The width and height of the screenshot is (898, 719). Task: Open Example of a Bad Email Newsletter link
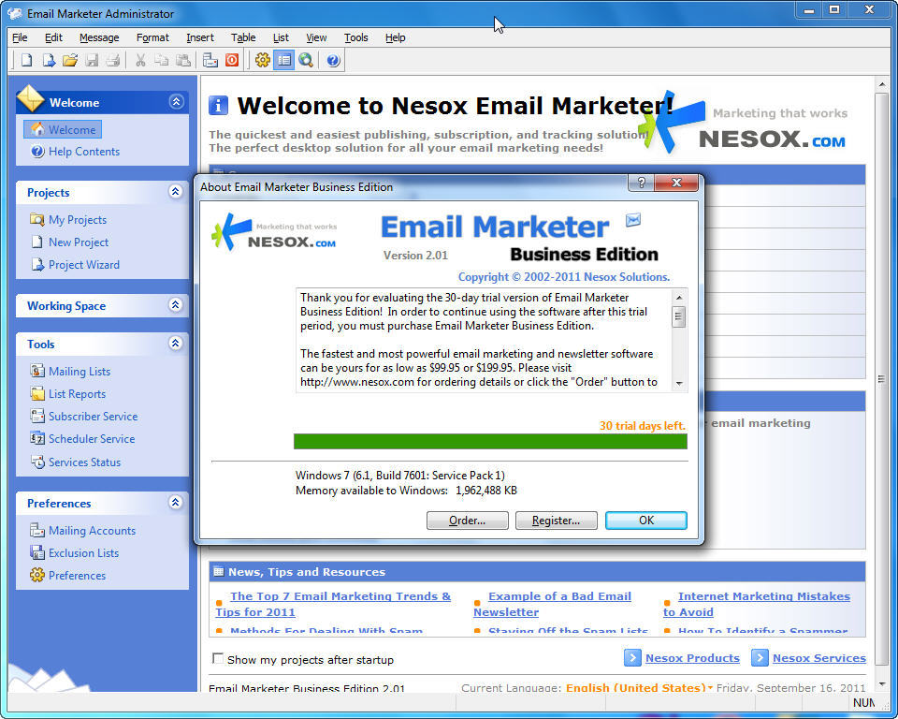click(553, 604)
